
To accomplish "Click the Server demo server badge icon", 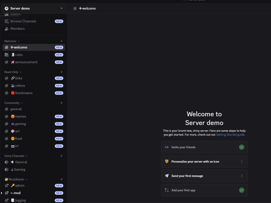I will [x=7, y=8].
